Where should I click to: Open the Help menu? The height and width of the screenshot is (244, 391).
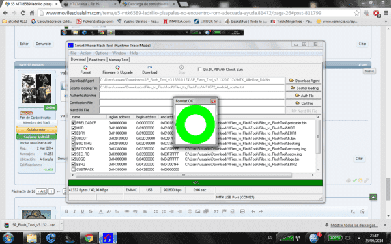point(134,53)
